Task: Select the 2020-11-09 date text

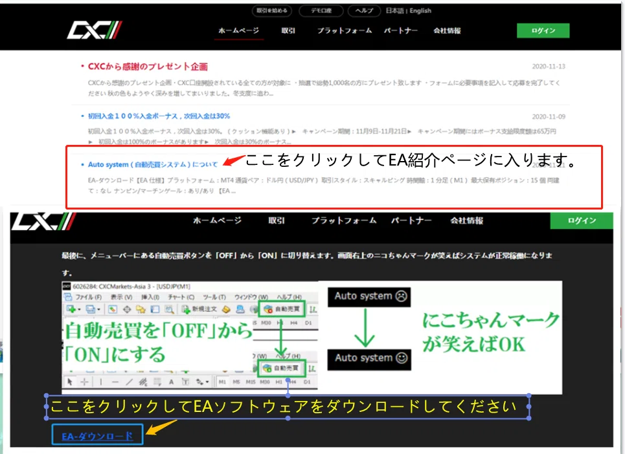Action: click(x=549, y=116)
